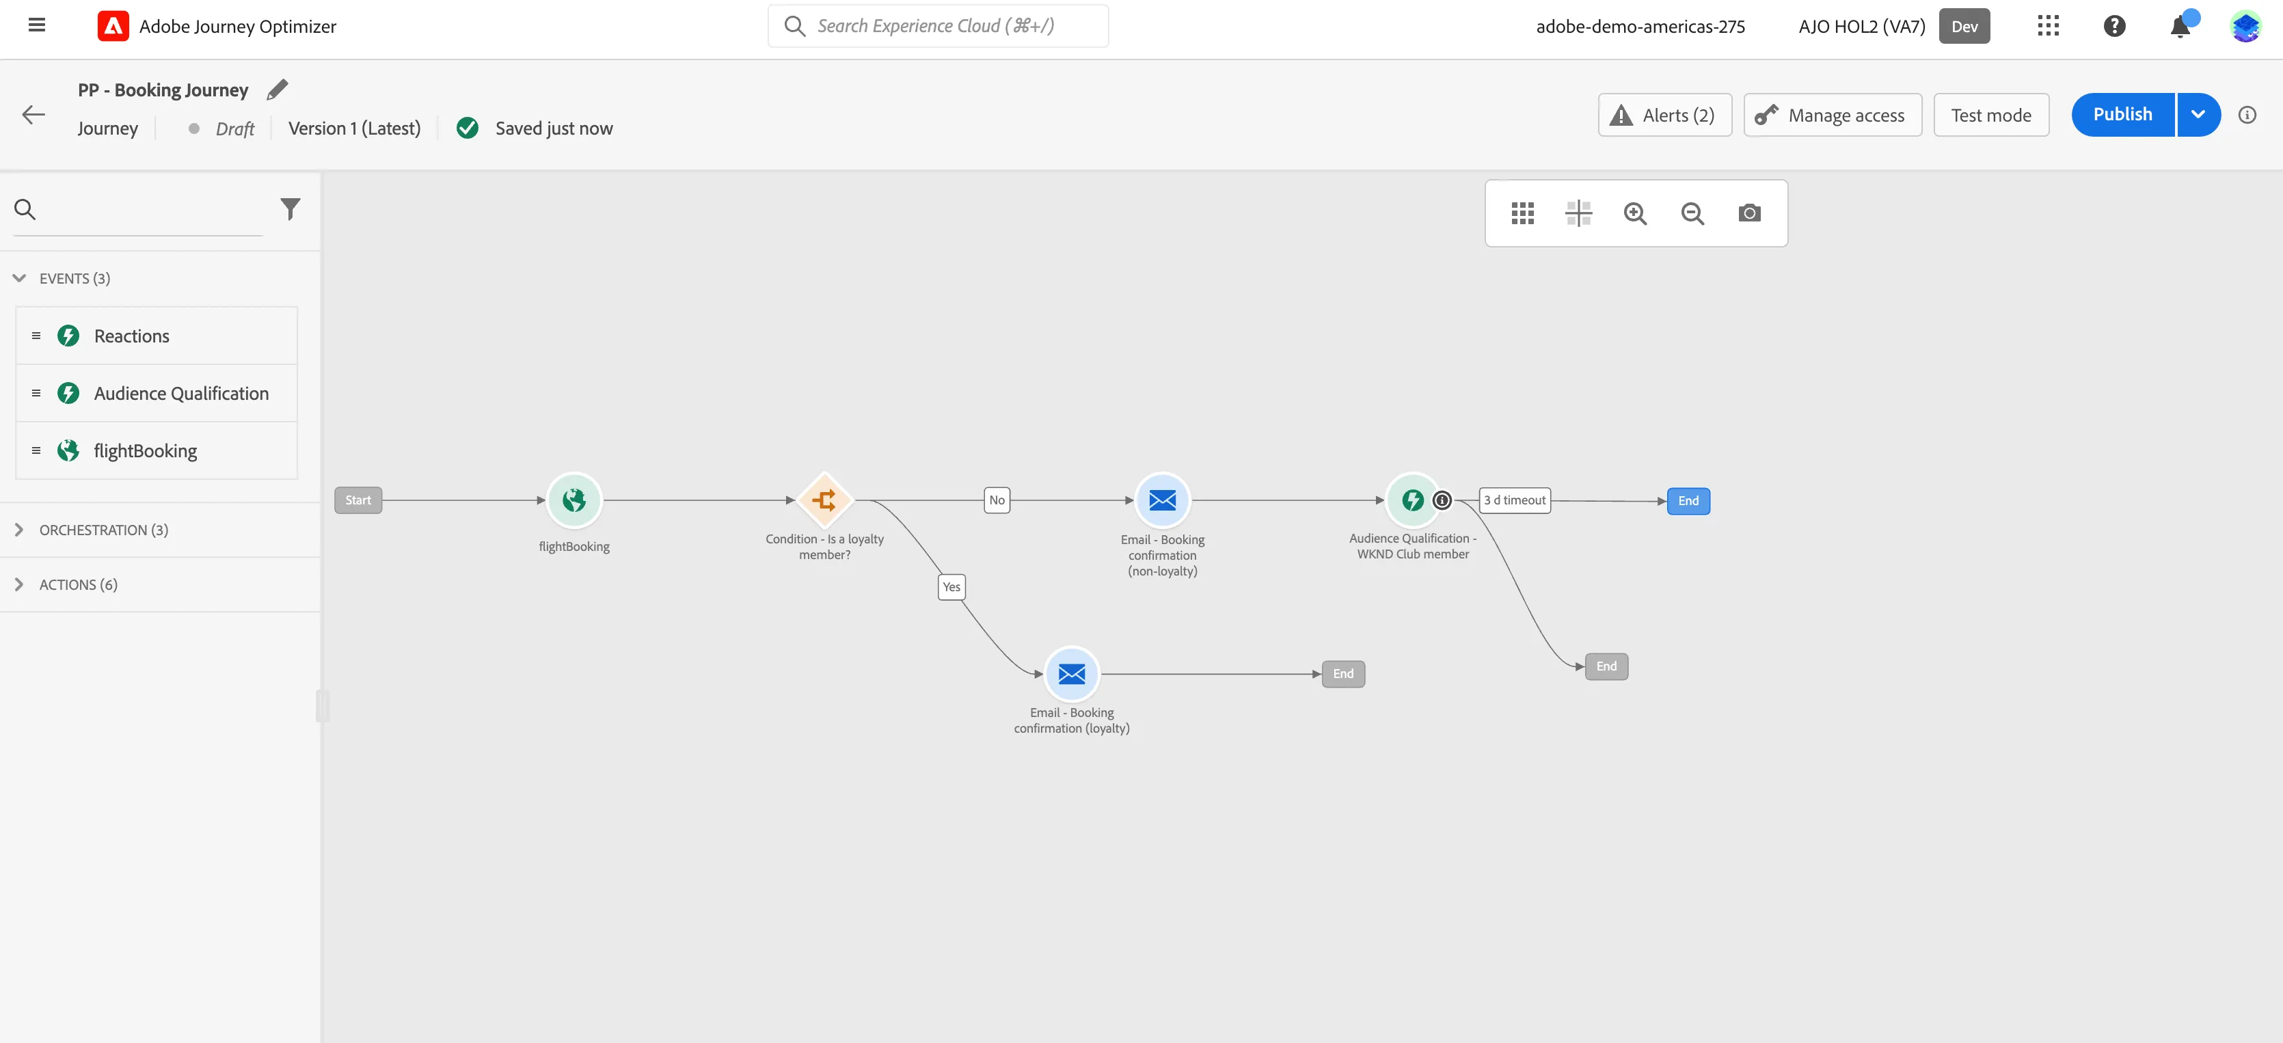Image resolution: width=2283 pixels, height=1043 pixels.
Task: Click the 'Saved just now' status
Action: click(554, 128)
